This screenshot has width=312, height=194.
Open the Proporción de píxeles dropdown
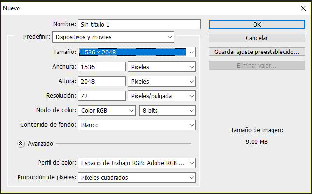point(137,177)
